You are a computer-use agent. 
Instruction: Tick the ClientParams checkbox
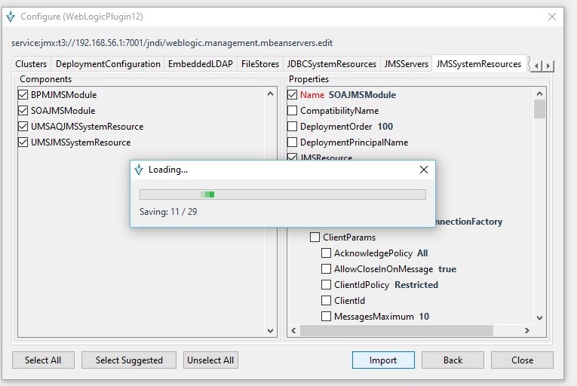pyautogui.click(x=315, y=237)
